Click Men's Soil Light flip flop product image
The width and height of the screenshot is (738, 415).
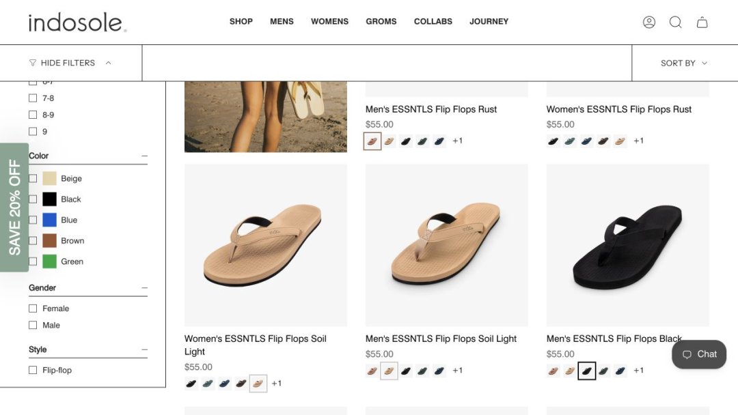click(447, 245)
